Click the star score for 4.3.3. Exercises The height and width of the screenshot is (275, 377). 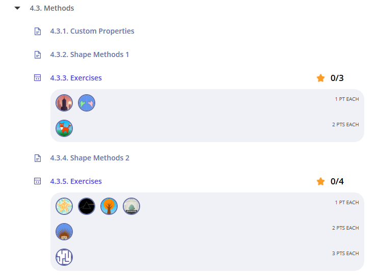coord(330,78)
